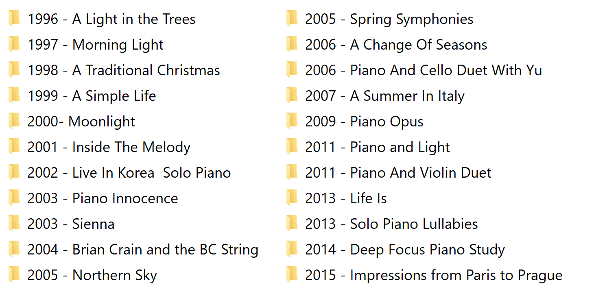Select the 1999 - A Simple Life folder name
Viewport: 594px width, 300px height.
(92, 96)
